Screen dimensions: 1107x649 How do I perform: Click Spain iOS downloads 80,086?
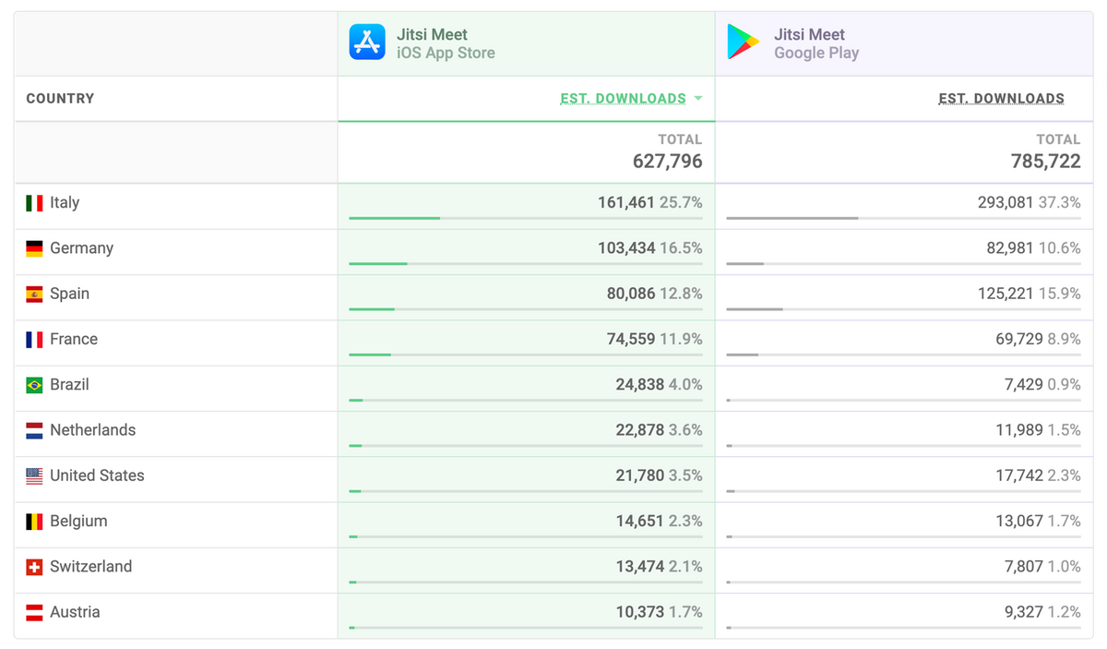tap(631, 294)
